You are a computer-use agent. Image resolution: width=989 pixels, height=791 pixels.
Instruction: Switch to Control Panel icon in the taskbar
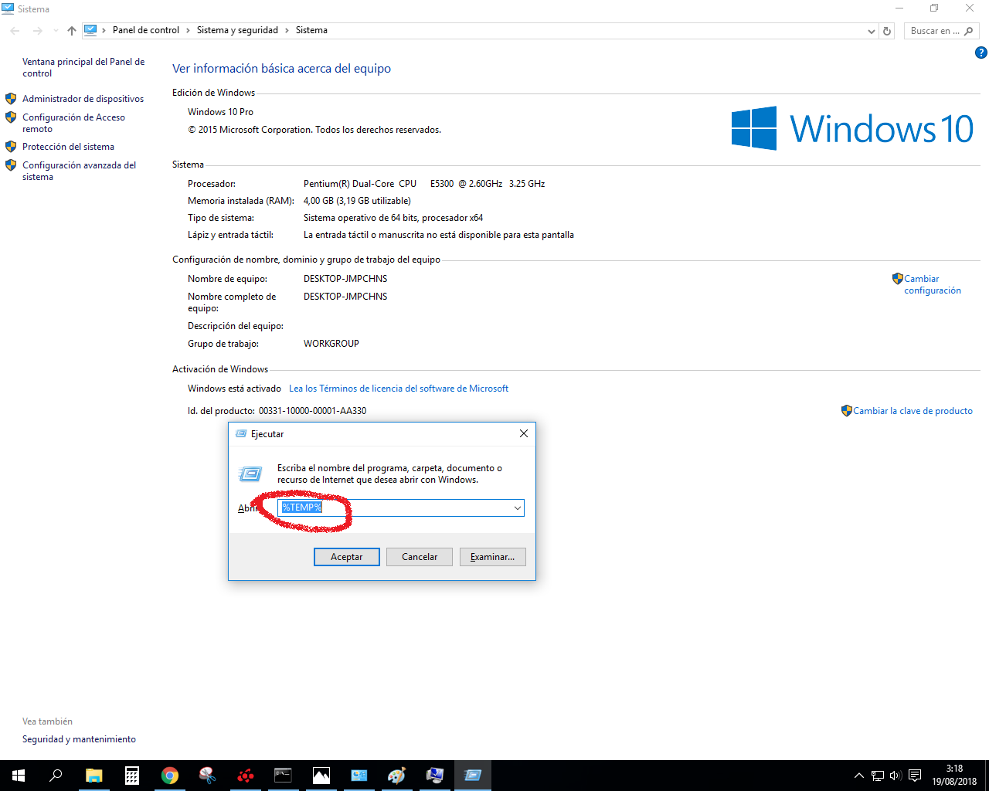coord(359,776)
